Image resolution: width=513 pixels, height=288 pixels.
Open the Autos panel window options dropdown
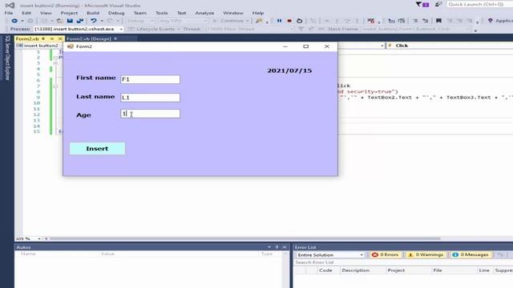(269, 247)
